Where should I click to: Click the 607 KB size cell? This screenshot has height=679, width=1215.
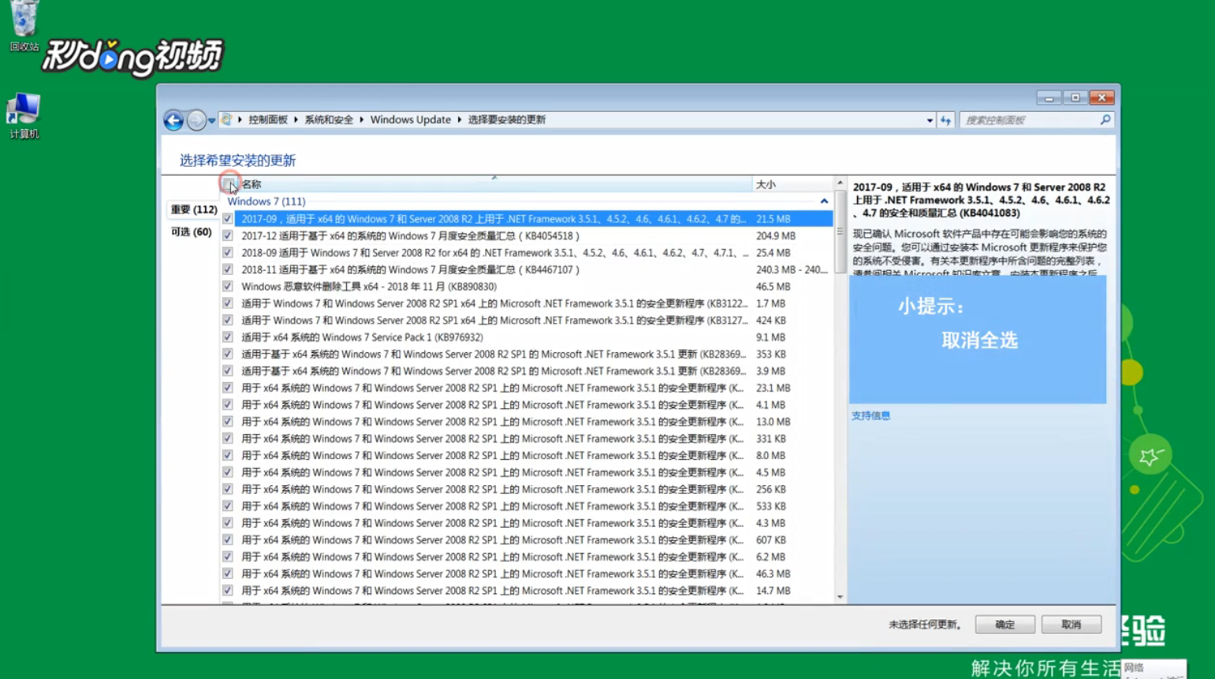click(x=771, y=540)
